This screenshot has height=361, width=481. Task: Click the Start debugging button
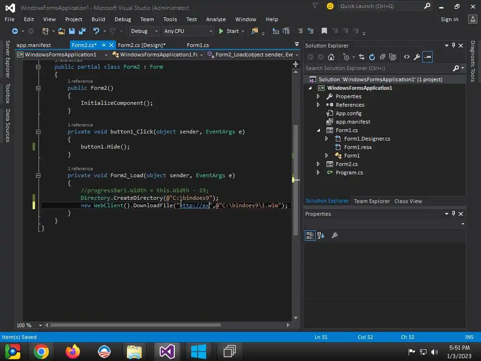(229, 31)
